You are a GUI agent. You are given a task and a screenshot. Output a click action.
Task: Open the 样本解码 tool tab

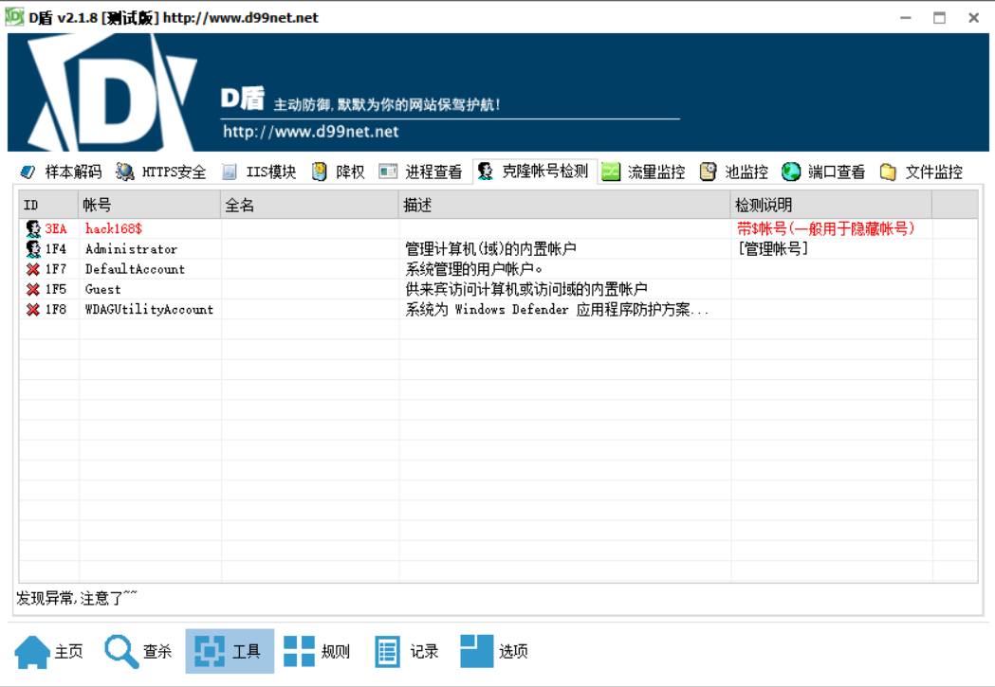(x=61, y=172)
